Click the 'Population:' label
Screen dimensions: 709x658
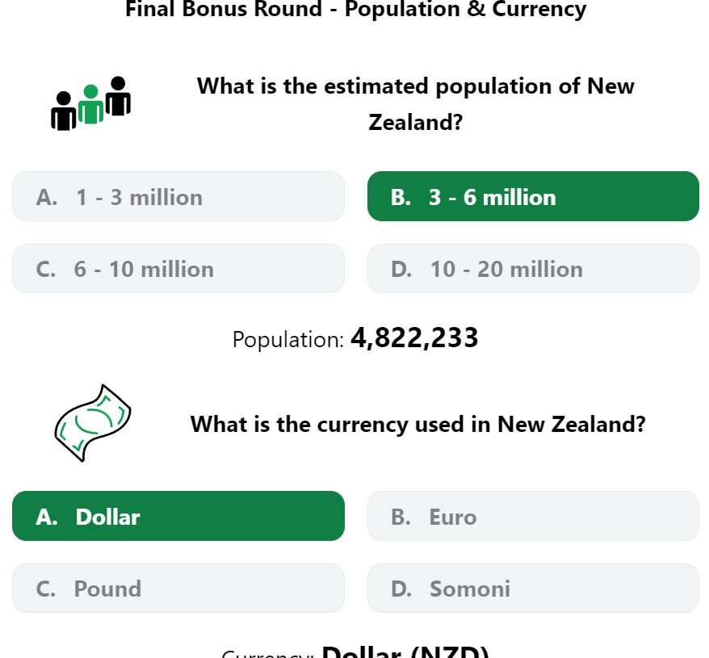coord(288,340)
